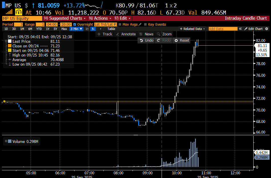The height and width of the screenshot is (178, 271).
Task: Open the Edit dropdown menu
Action: pyautogui.click(x=123, y=18)
